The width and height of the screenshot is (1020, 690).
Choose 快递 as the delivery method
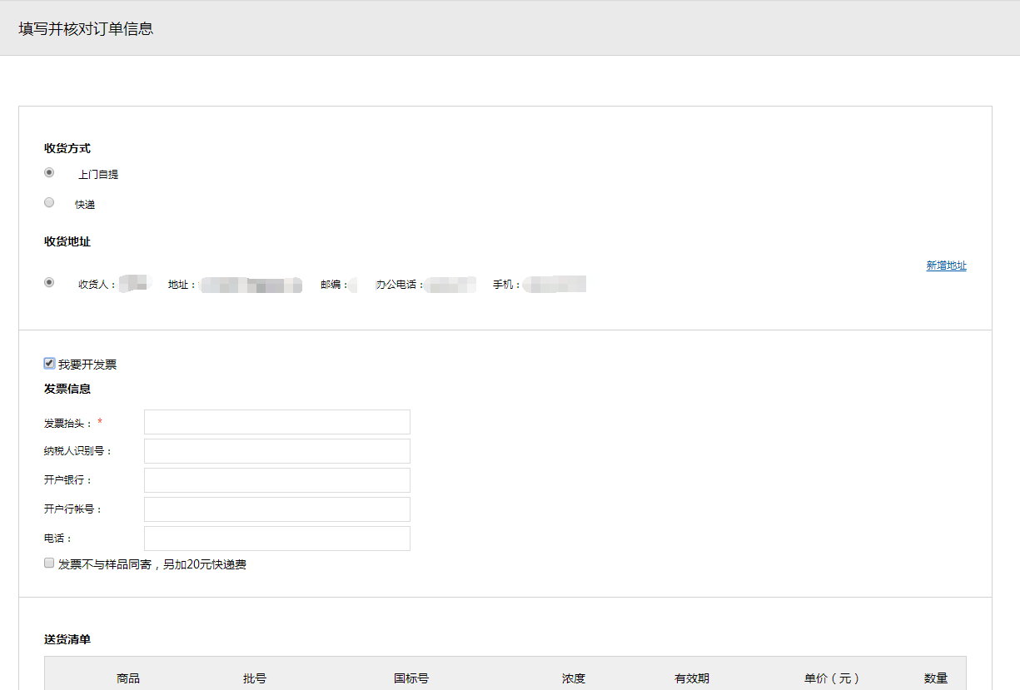click(49, 202)
